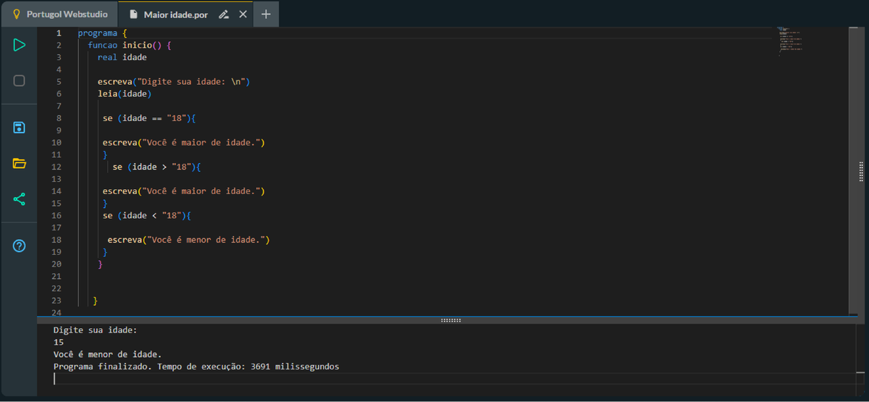Viewport: 869px width, 402px height.
Task: Switch to the Portugol Webstudio tab
Action: tap(60, 14)
